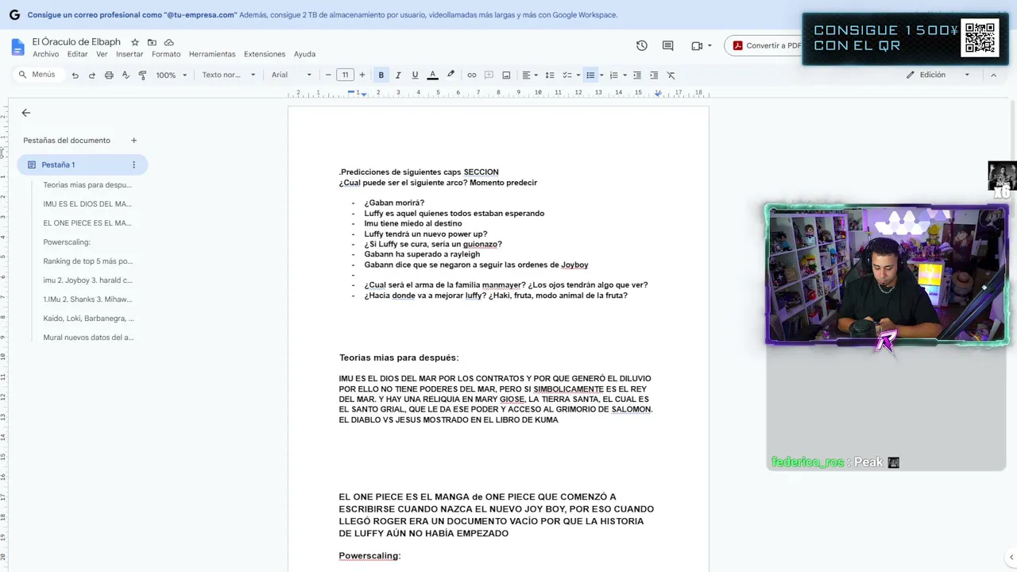
Task: Open the Arial font dropdown
Action: click(292, 75)
